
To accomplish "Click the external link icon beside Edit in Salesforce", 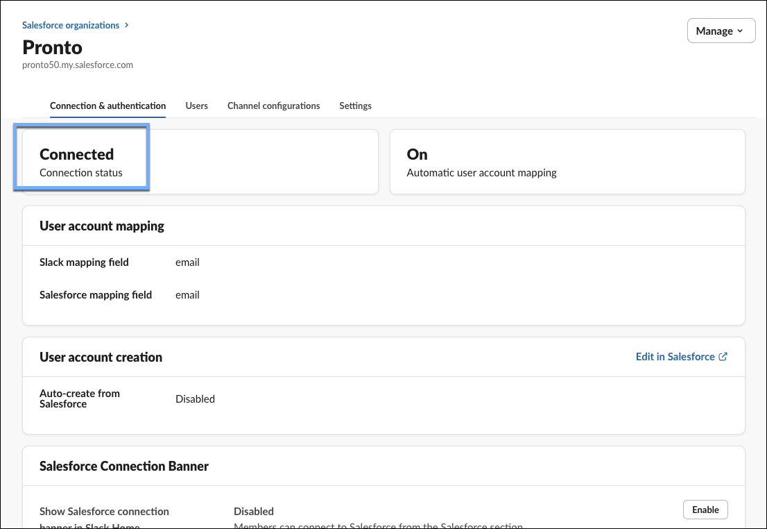I will (723, 357).
